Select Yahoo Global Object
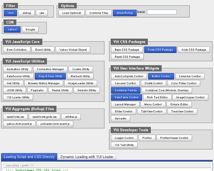Screen dimensions: 214x171 click(x=73, y=50)
